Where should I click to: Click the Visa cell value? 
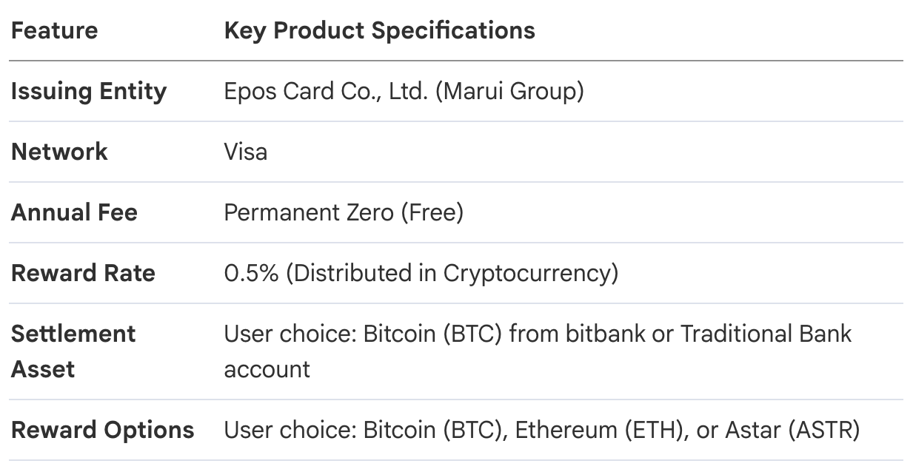tap(245, 152)
